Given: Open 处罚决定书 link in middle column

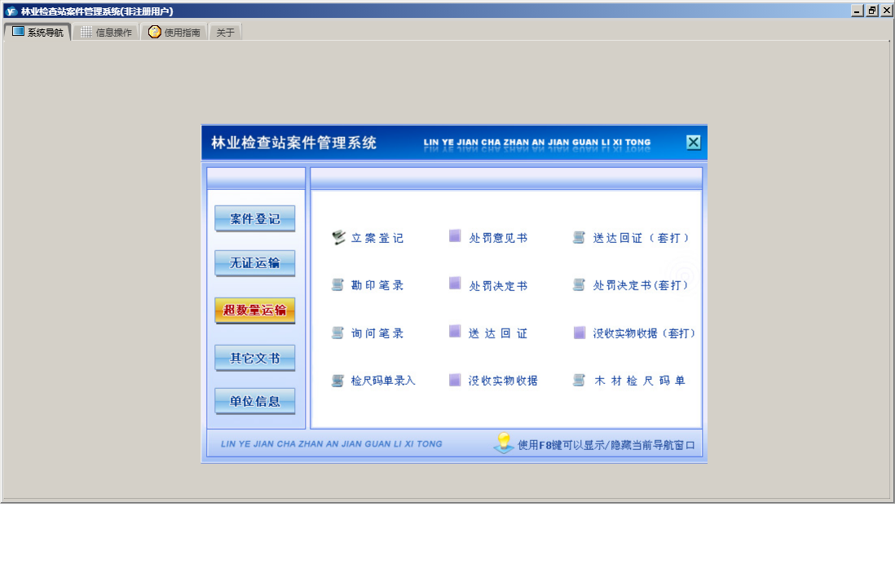Looking at the screenshot, I should pyautogui.click(x=498, y=285).
